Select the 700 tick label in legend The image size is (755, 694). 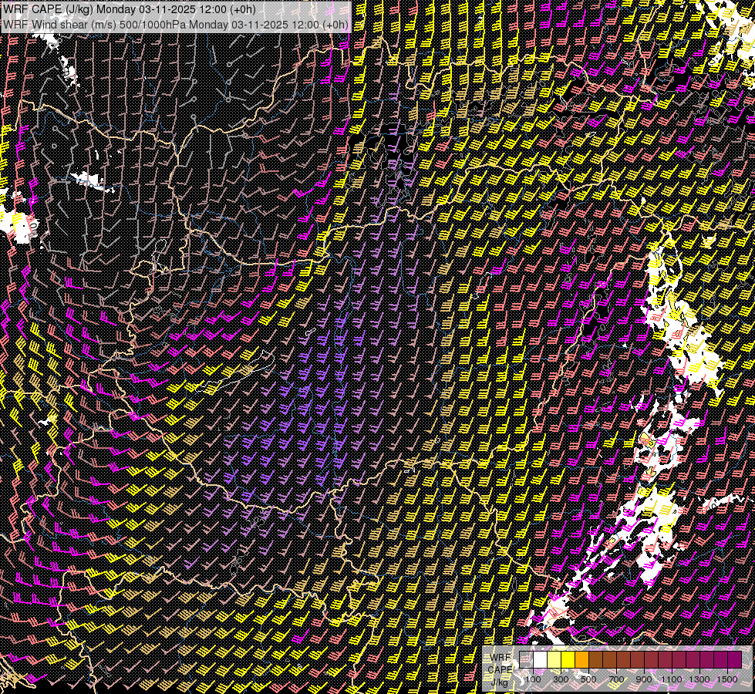(616, 679)
